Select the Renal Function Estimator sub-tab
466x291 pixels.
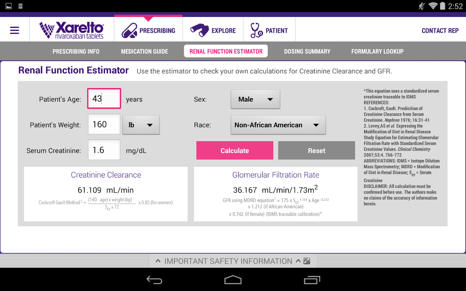tap(226, 51)
